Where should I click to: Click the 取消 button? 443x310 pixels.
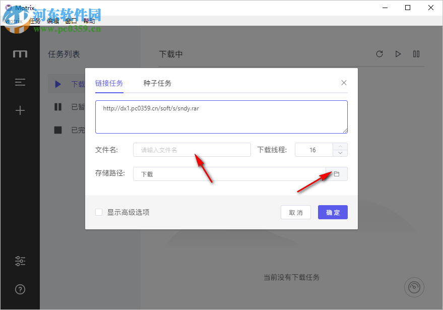click(x=296, y=212)
